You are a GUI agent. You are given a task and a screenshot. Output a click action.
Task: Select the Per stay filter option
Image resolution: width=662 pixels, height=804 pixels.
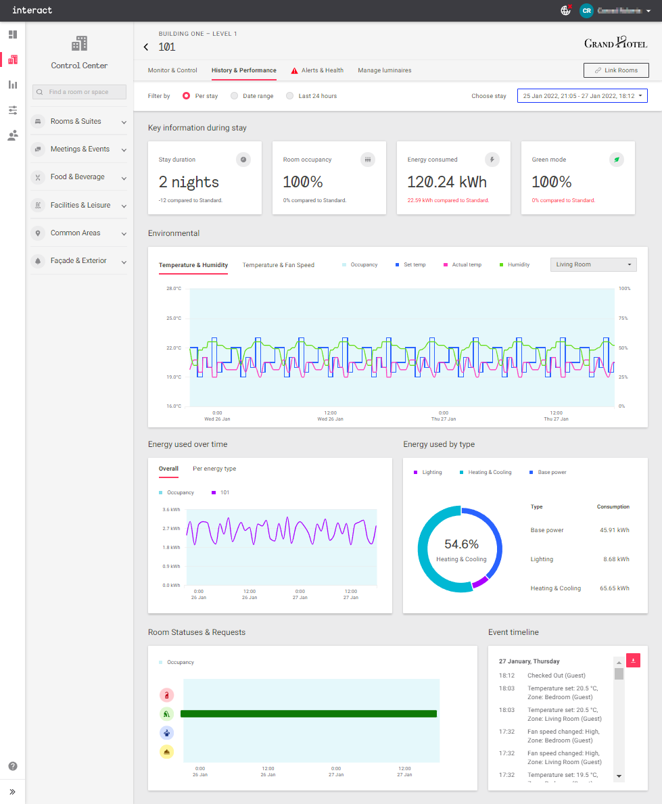pos(186,96)
